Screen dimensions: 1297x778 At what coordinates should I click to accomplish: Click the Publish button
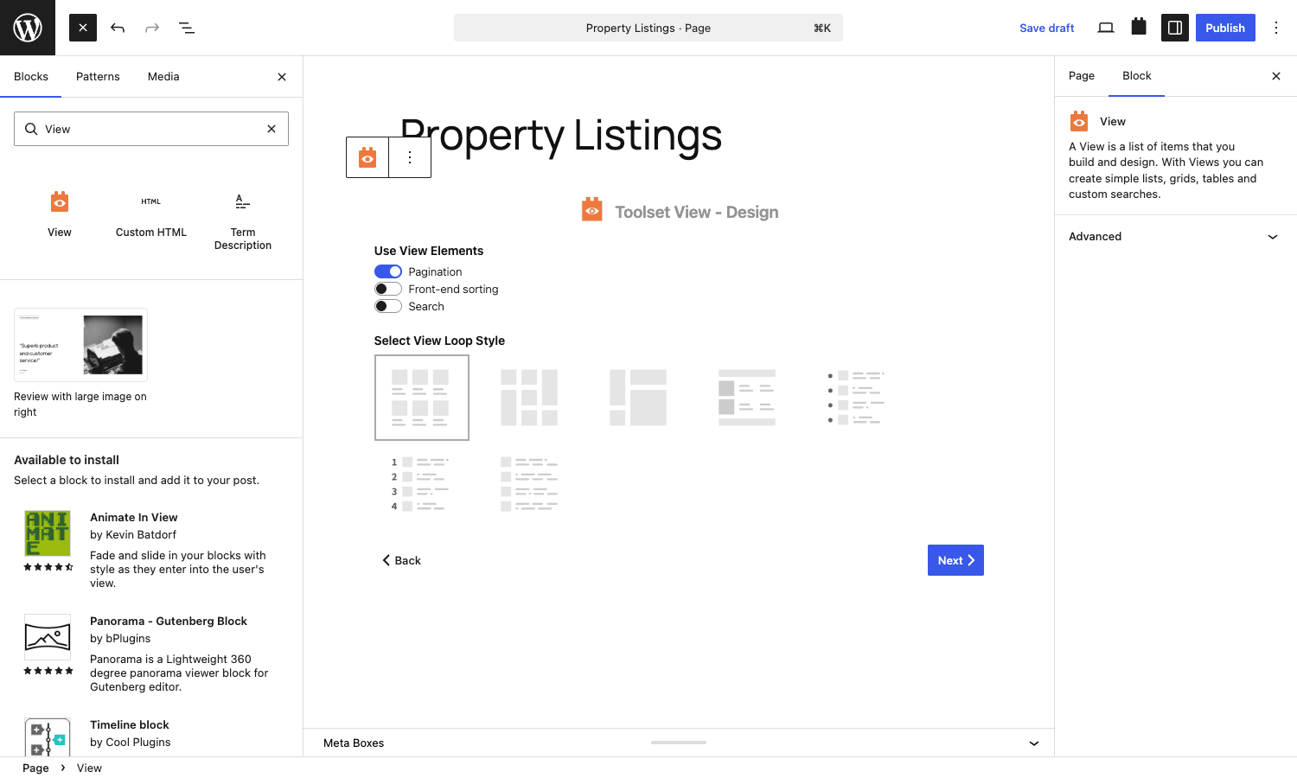click(1225, 28)
